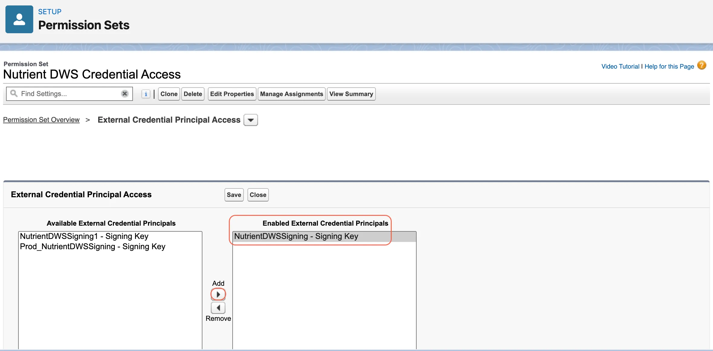Open Manage Assignments

coord(292,94)
